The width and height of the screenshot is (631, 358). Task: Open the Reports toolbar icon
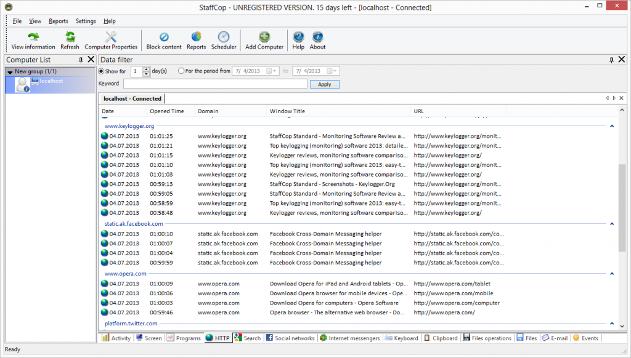(x=196, y=38)
